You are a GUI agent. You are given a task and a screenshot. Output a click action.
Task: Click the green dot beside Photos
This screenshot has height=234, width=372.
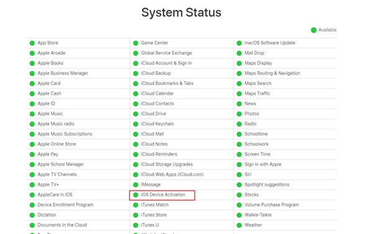[x=239, y=114]
